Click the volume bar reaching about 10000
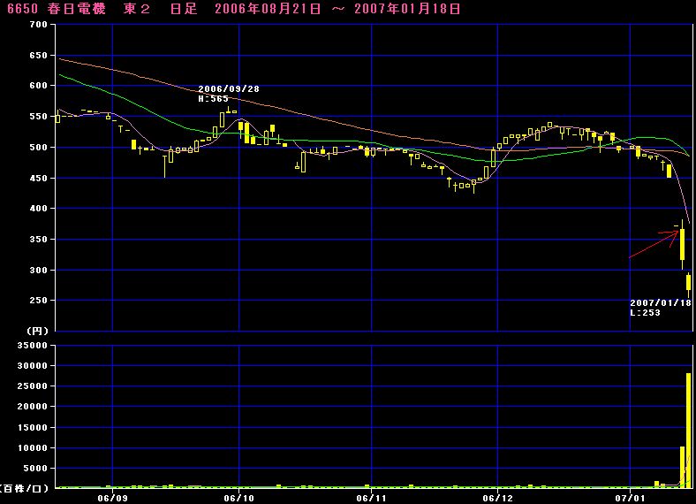 (x=683, y=468)
